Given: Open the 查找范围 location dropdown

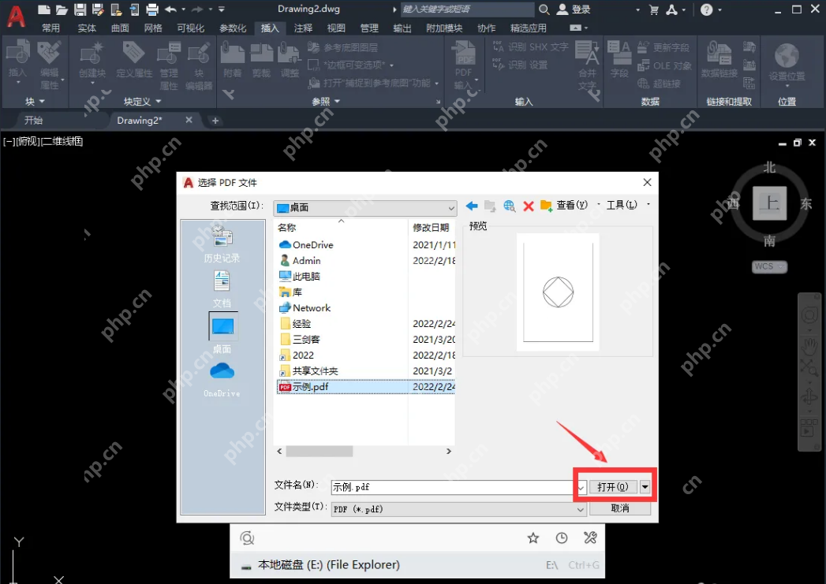Looking at the screenshot, I should click(x=365, y=208).
